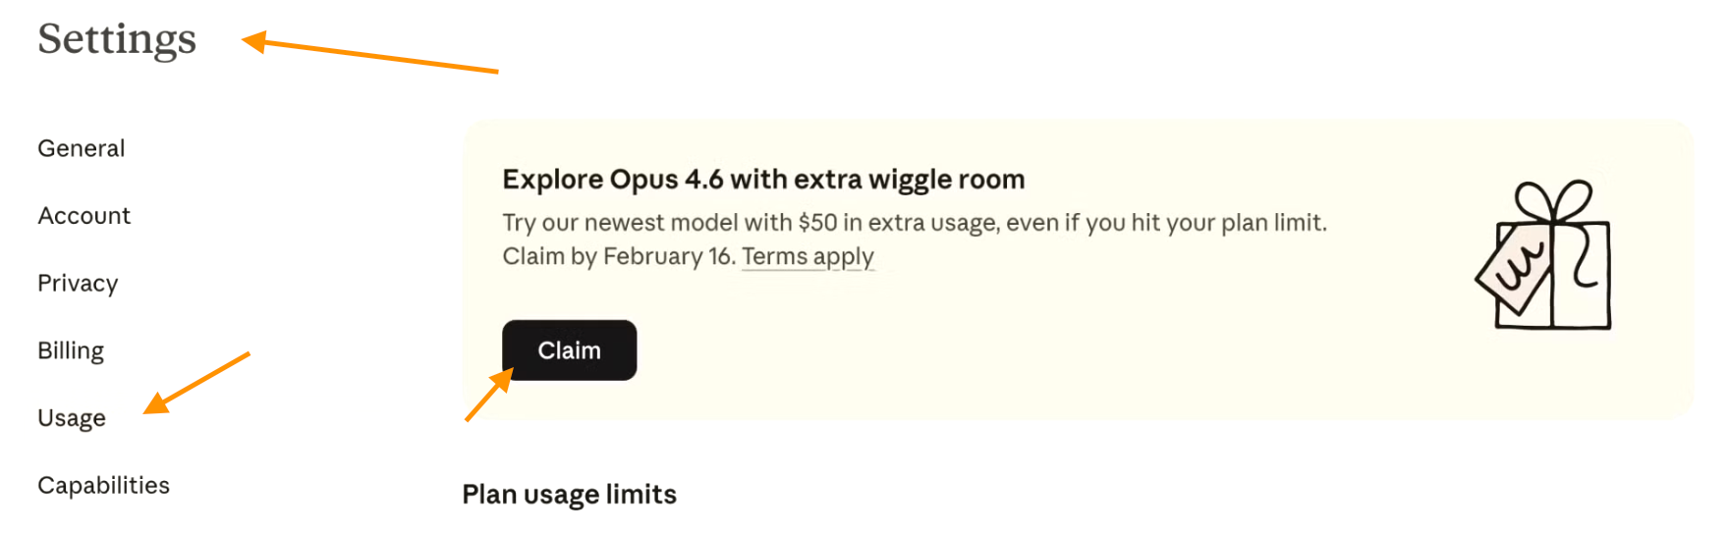Go to the Account settings section
Viewport: 1729px width, 534px height.
(84, 216)
